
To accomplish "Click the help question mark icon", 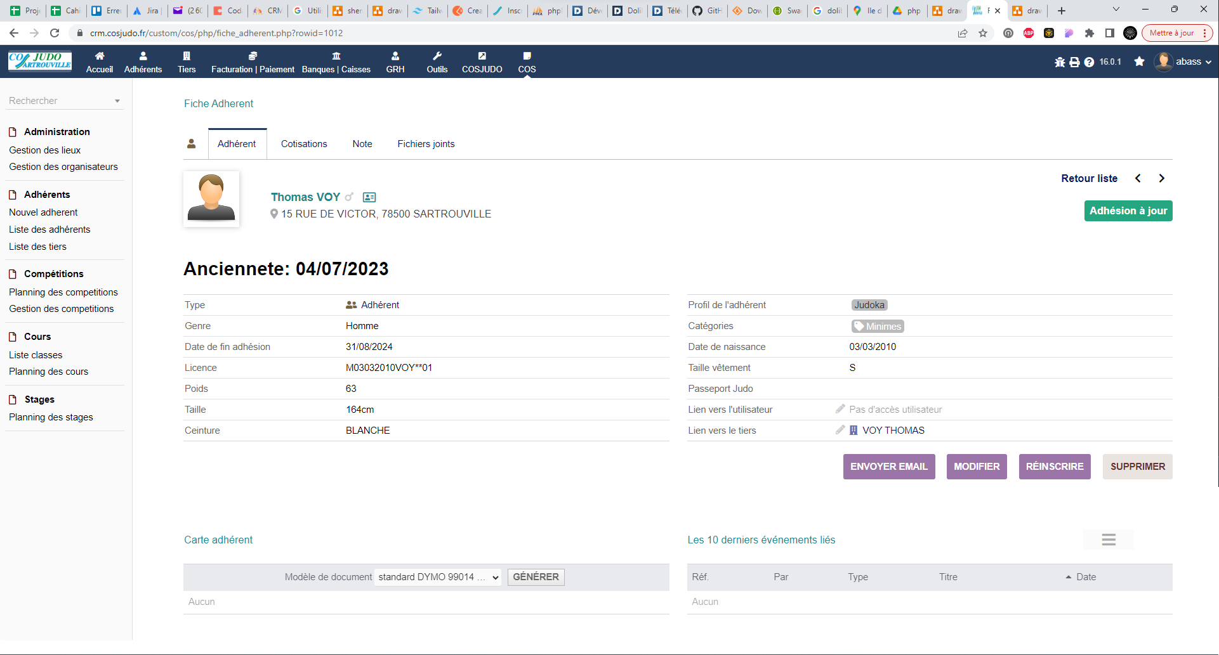I will pos(1089,62).
